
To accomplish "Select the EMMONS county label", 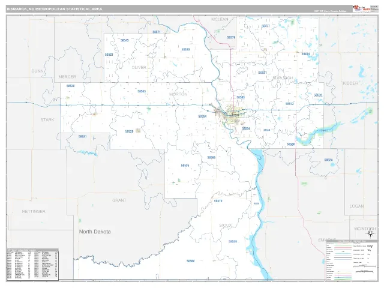I will click(x=327, y=240).
